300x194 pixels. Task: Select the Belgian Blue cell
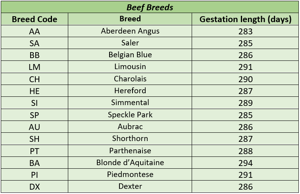click(x=130, y=55)
